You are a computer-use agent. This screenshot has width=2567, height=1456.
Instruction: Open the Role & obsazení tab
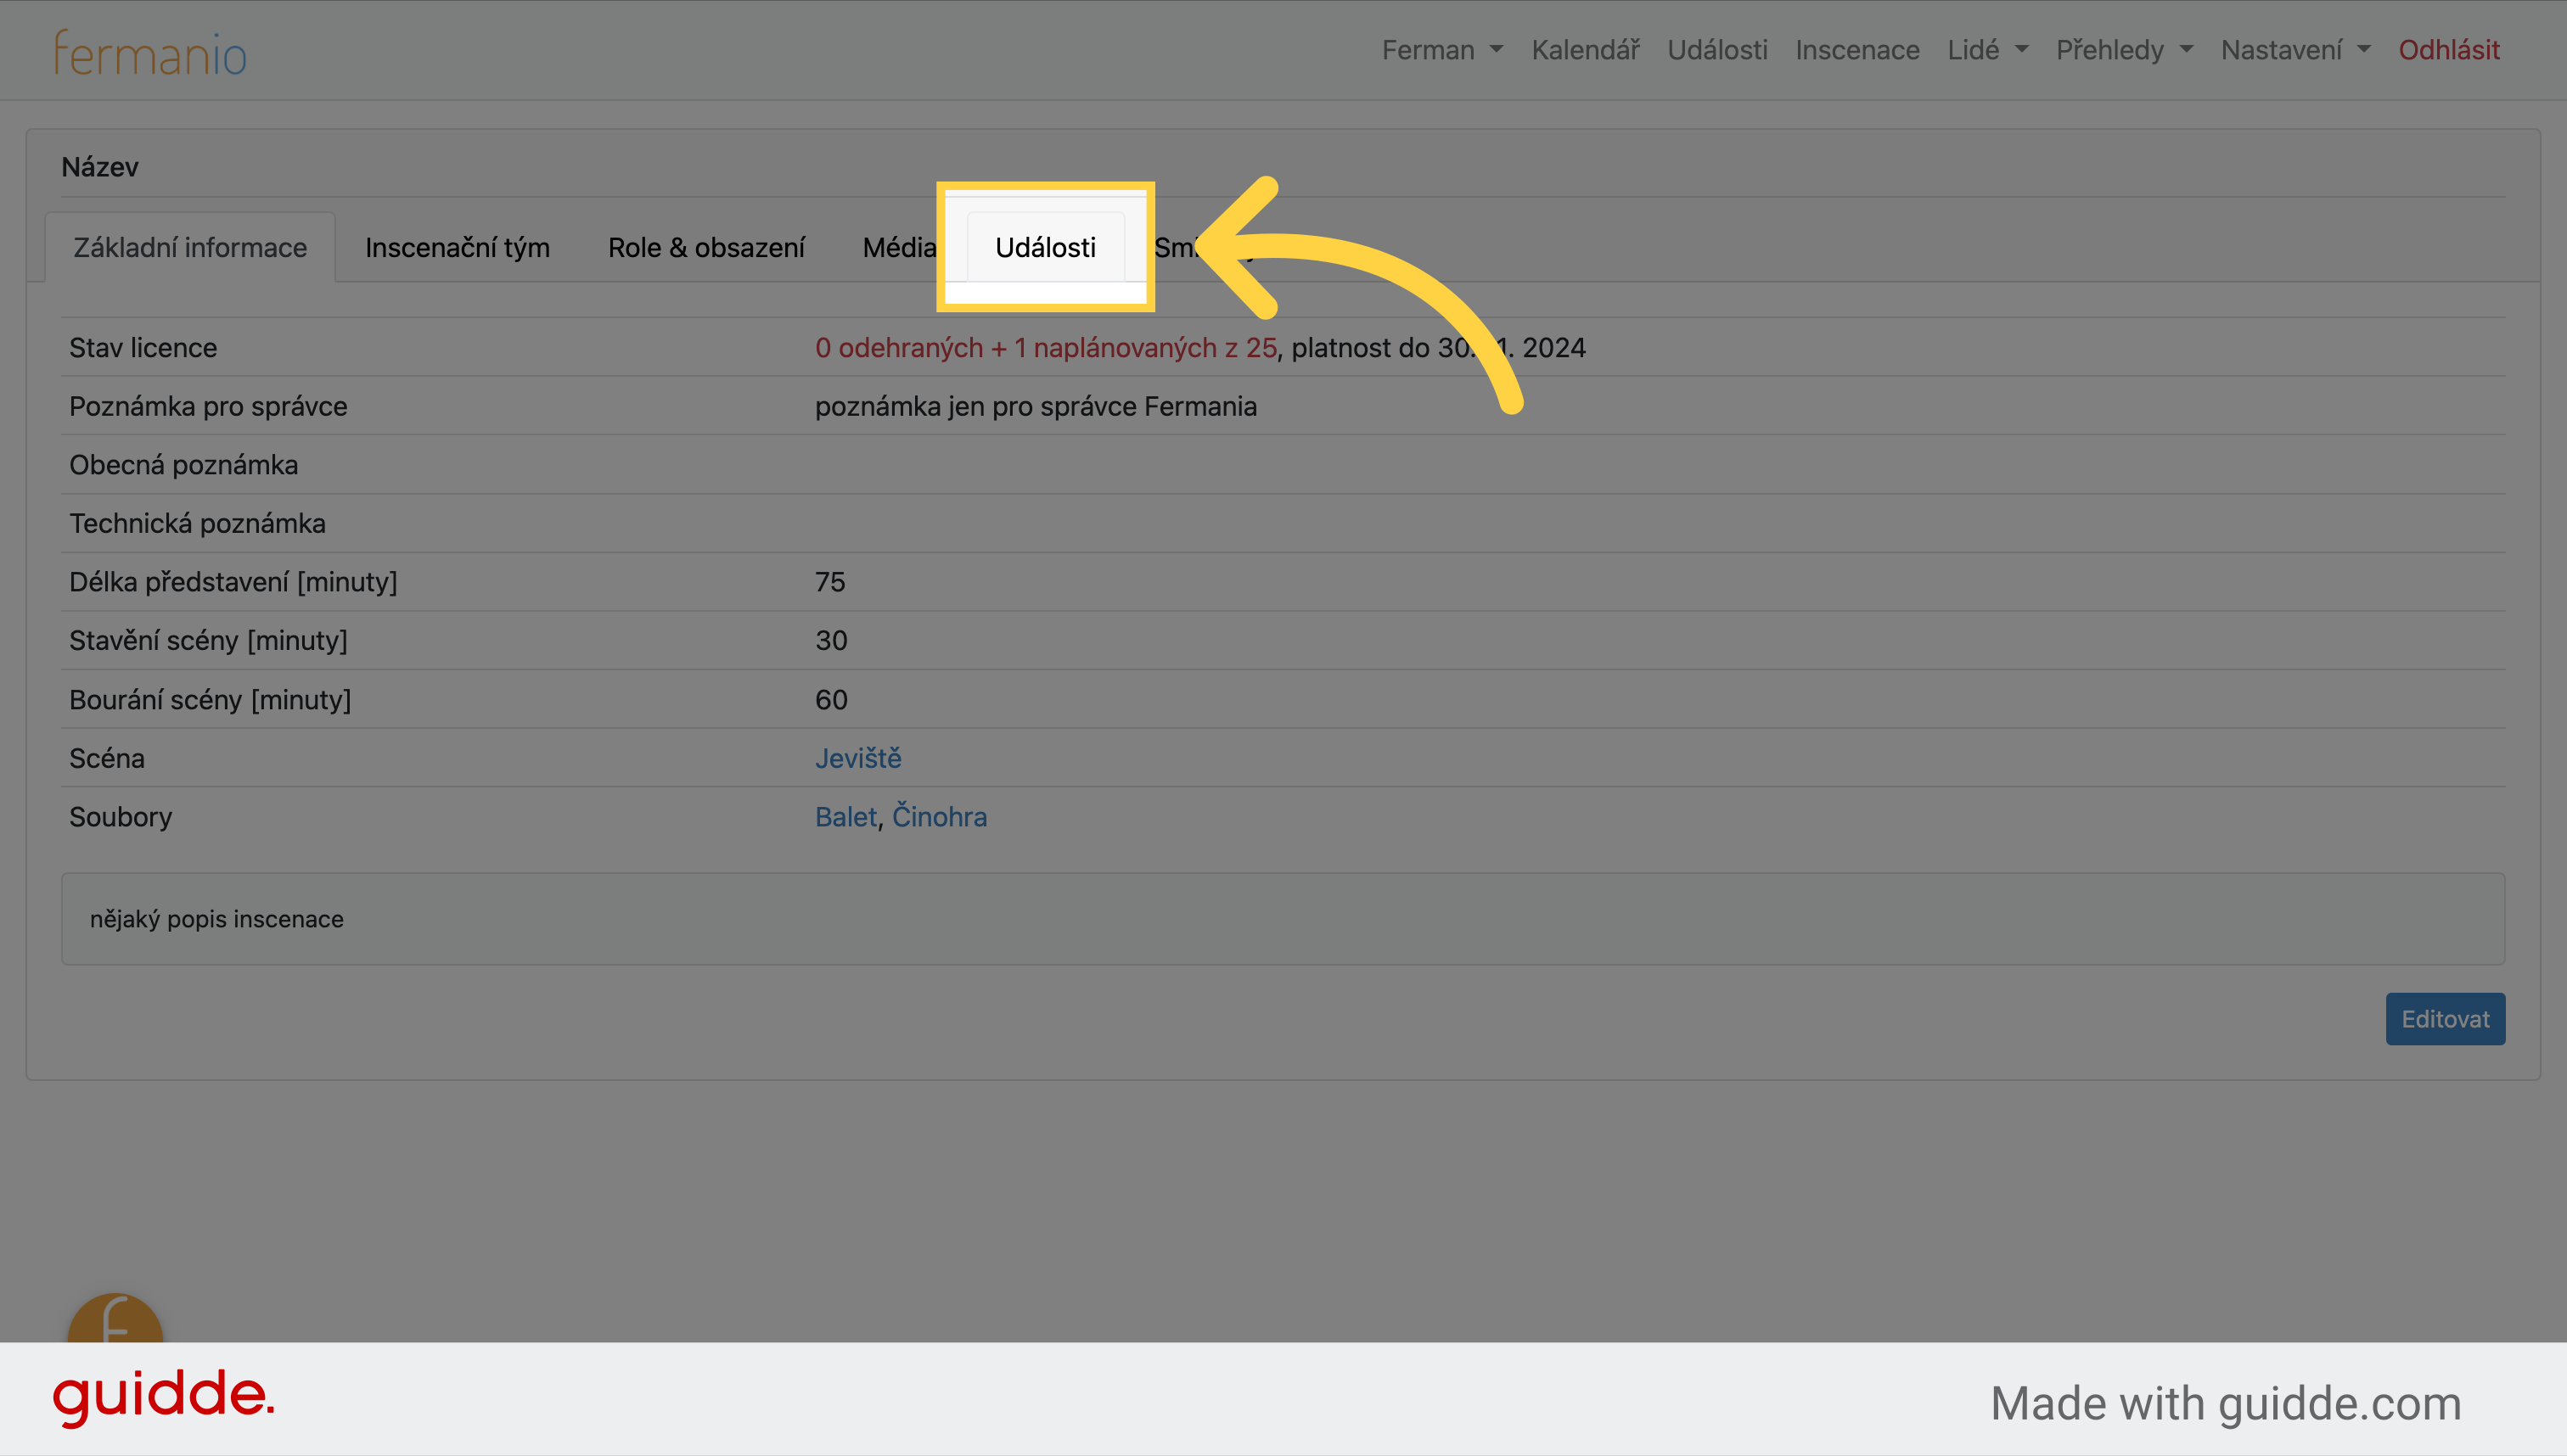(706, 247)
